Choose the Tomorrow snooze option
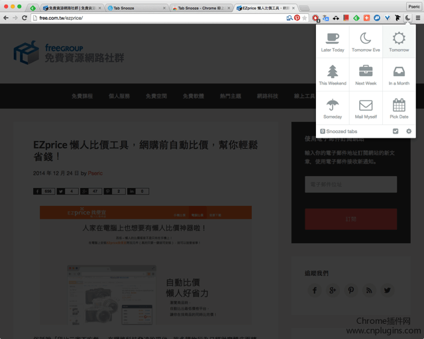 399,42
